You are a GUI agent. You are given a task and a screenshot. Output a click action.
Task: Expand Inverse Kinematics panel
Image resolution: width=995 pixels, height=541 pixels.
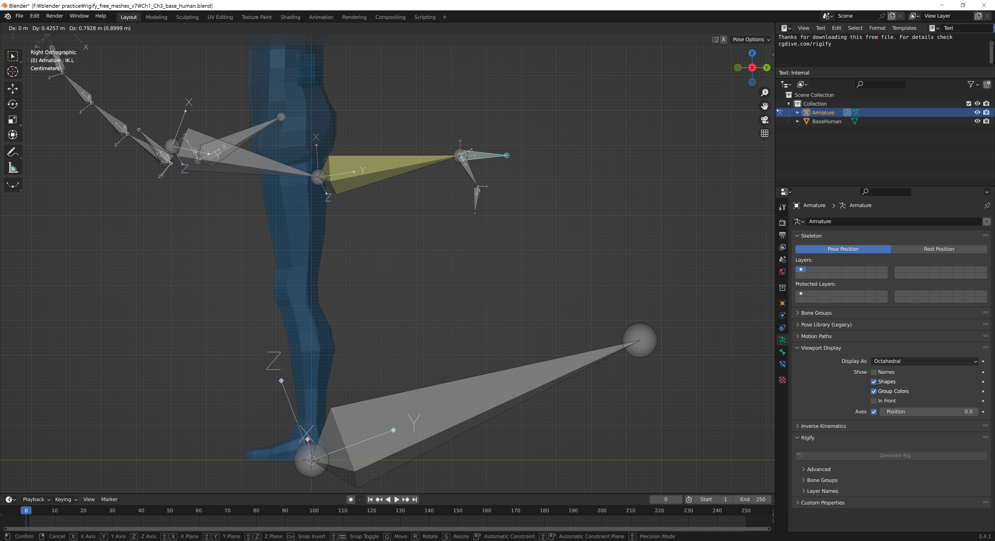tap(823, 426)
